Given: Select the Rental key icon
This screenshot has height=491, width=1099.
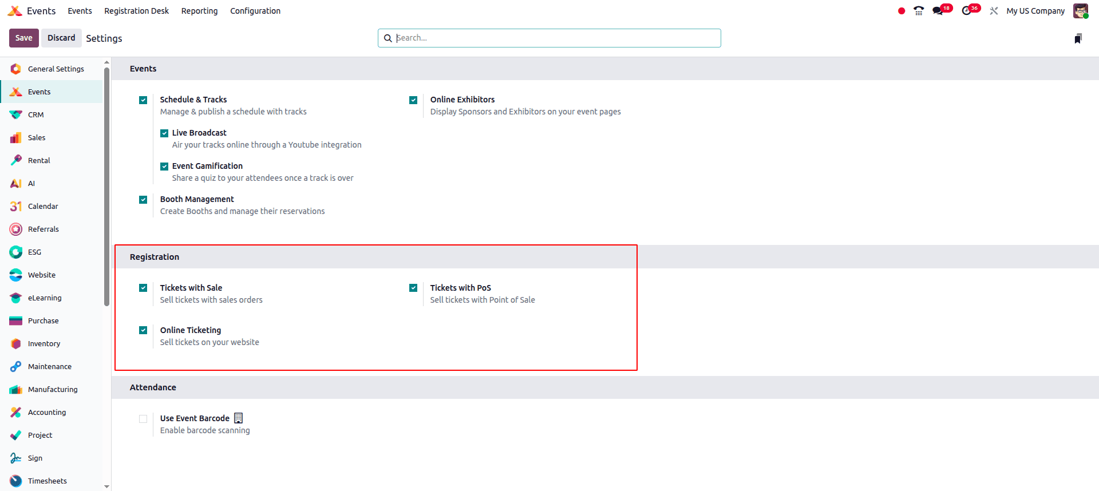Looking at the screenshot, I should (x=16, y=160).
